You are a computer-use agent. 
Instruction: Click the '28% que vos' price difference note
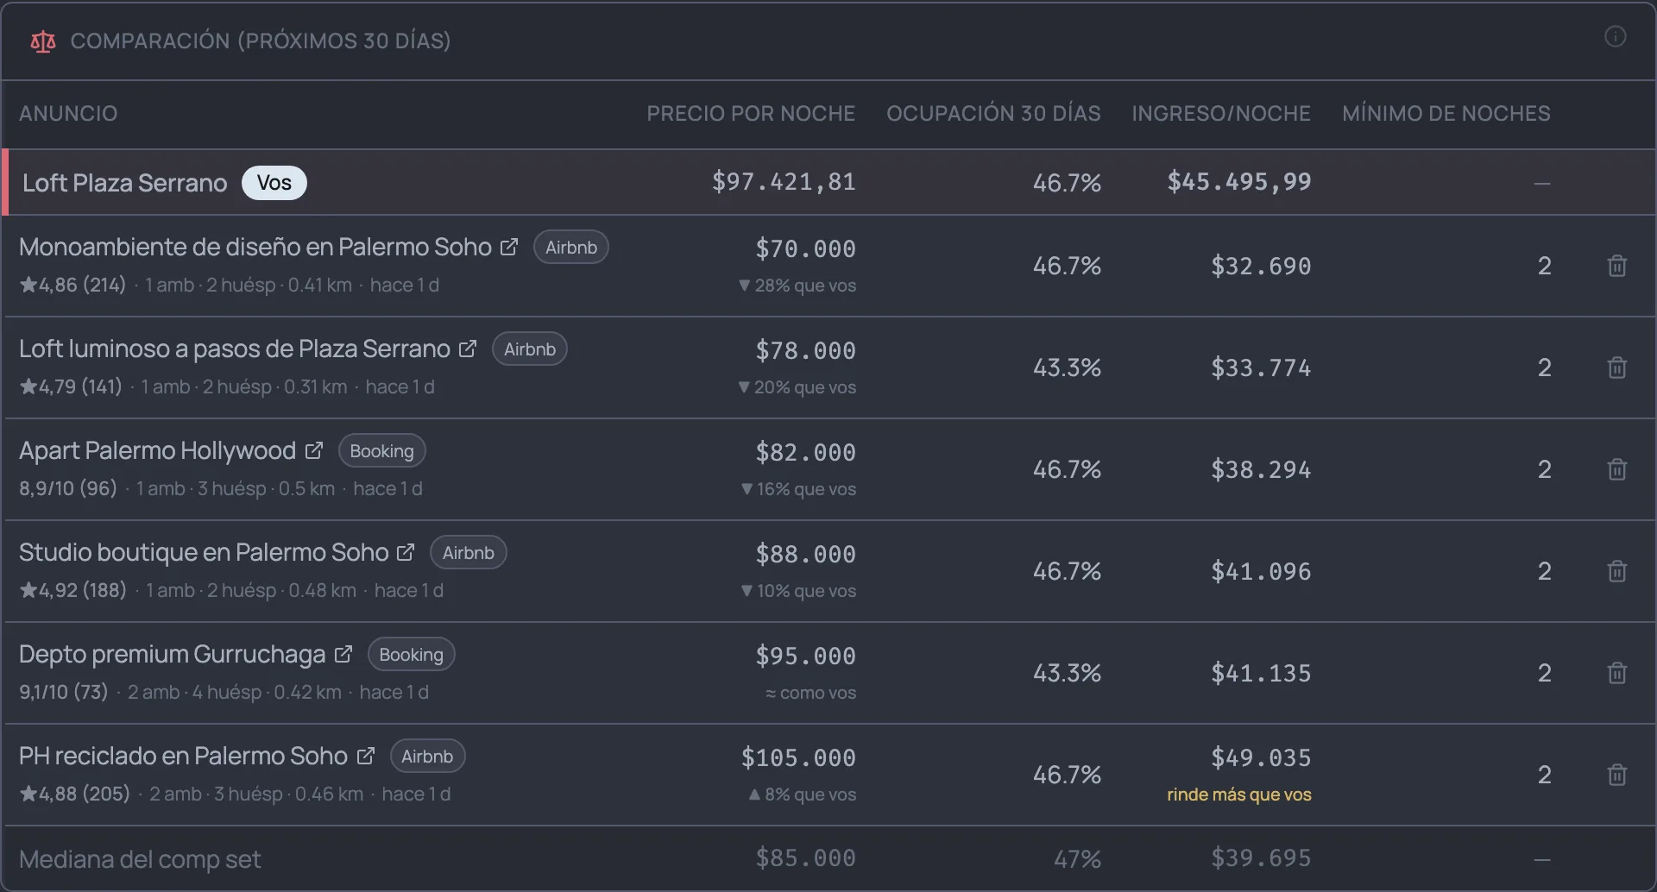tap(797, 286)
